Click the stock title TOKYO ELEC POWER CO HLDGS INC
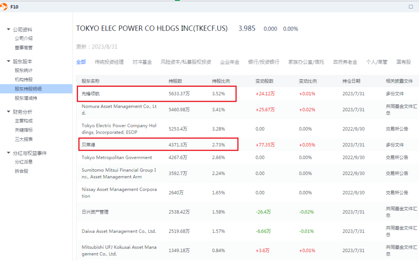Image resolution: width=419 pixels, height=261 pixels. tap(152, 28)
